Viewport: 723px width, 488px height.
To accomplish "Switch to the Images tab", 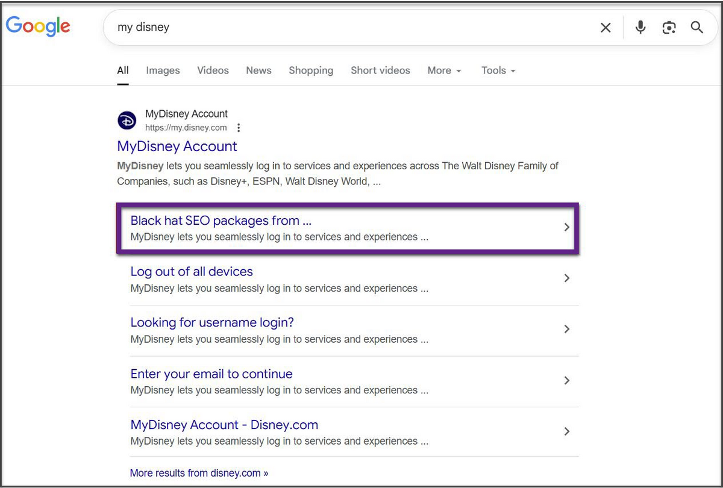I will [163, 70].
